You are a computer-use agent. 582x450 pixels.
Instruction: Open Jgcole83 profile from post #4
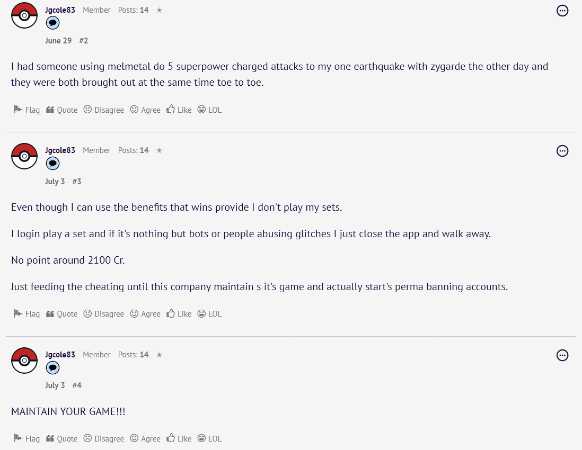pyautogui.click(x=60, y=355)
